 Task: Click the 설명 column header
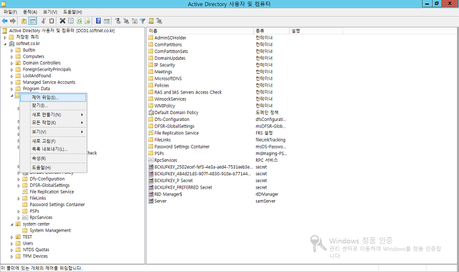[316, 31]
